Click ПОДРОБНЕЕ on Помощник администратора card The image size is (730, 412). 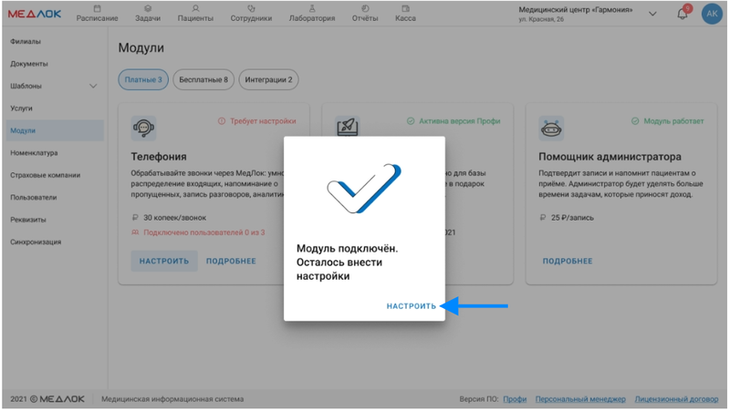pyautogui.click(x=568, y=261)
